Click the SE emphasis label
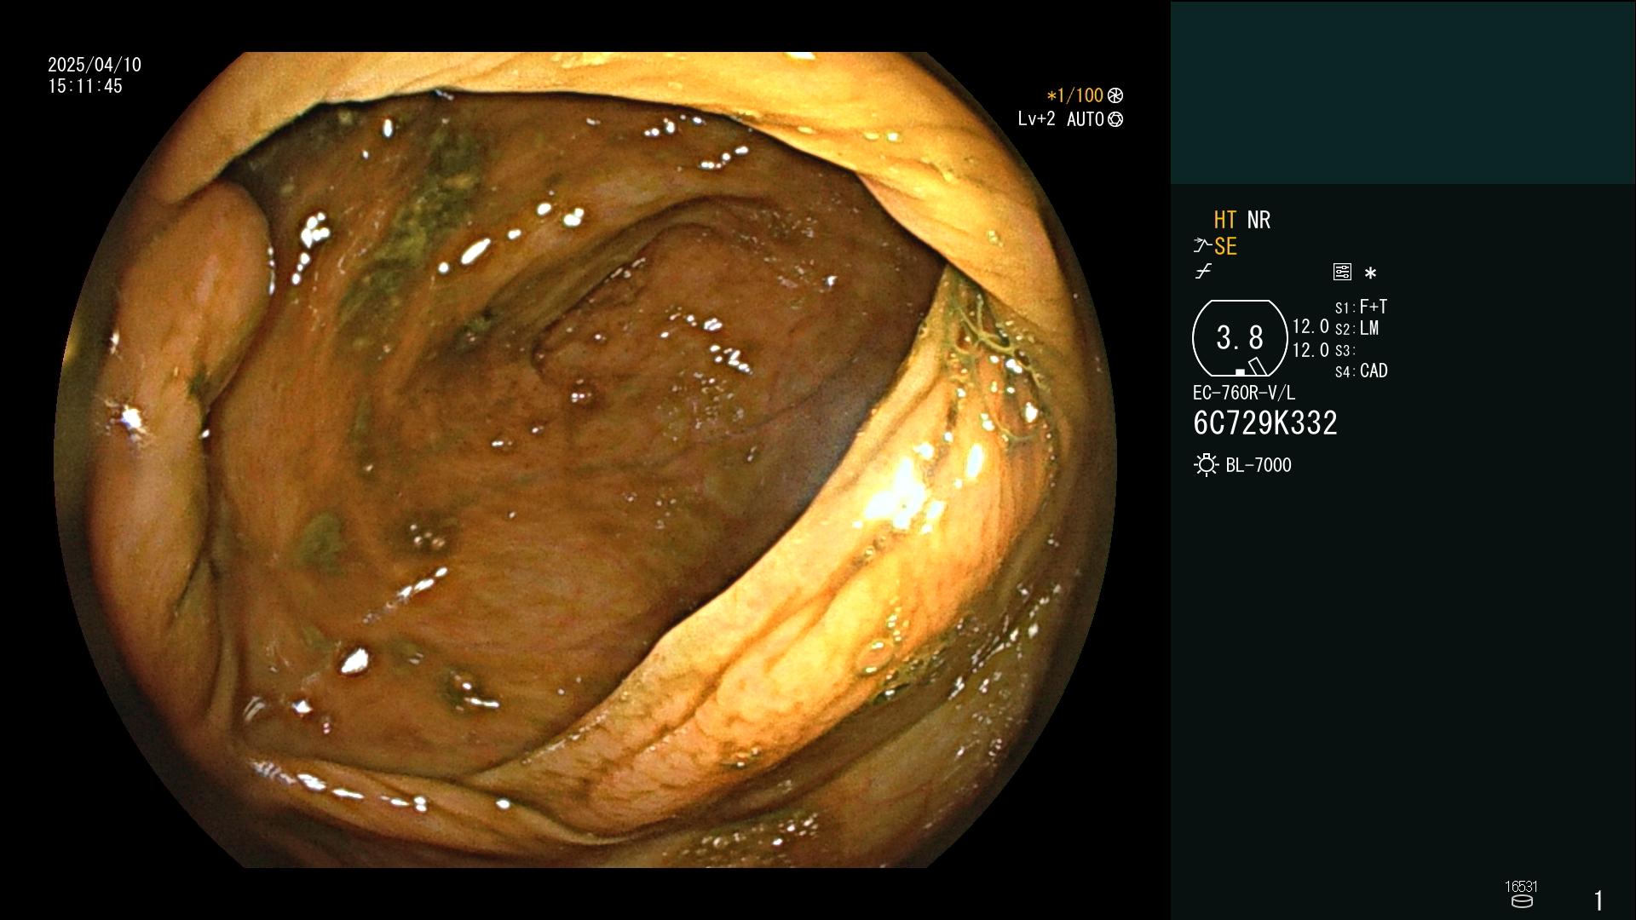This screenshot has height=920, width=1636. pyautogui.click(x=1225, y=246)
